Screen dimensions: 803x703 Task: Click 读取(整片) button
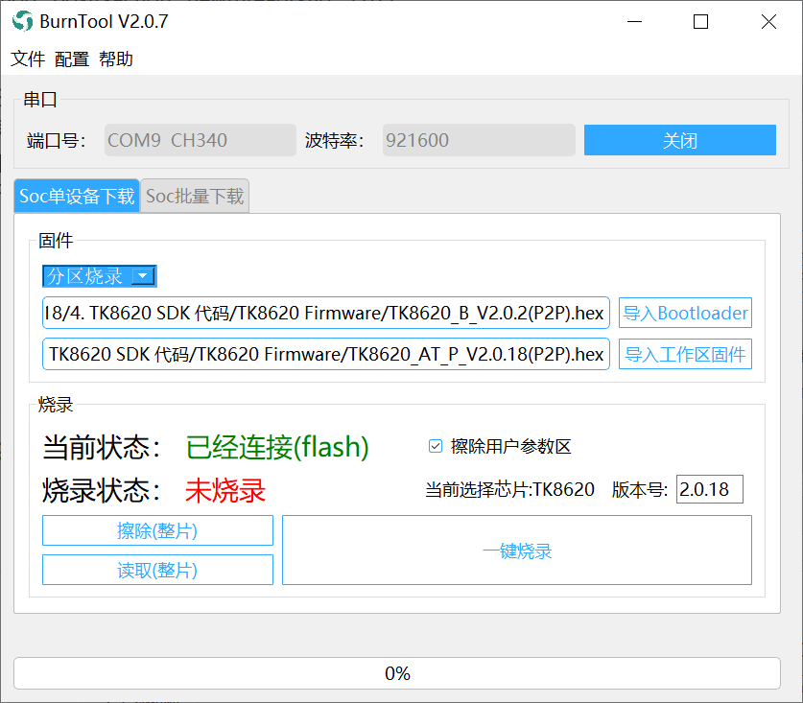(157, 570)
